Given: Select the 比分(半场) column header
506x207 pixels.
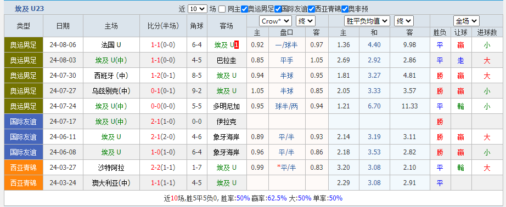Looking at the screenshot, I should (x=163, y=26).
